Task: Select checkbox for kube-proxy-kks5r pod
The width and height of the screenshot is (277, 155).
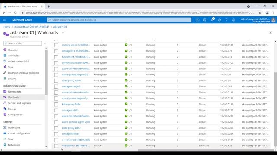Action: (x=56, y=128)
